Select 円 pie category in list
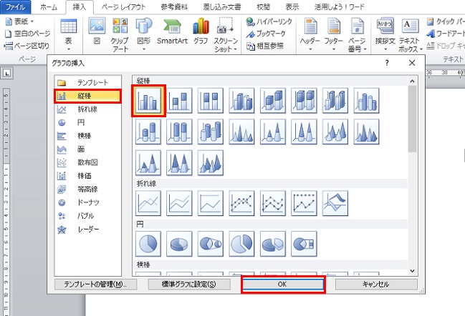The width and height of the screenshot is (465, 316). [88, 122]
